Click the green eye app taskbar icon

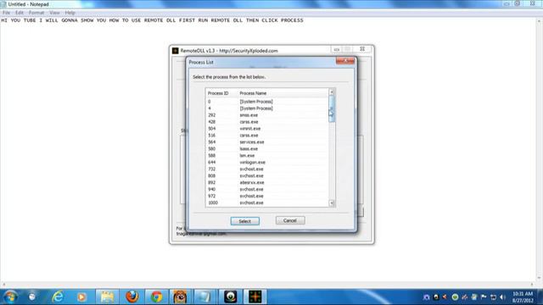coord(230,297)
